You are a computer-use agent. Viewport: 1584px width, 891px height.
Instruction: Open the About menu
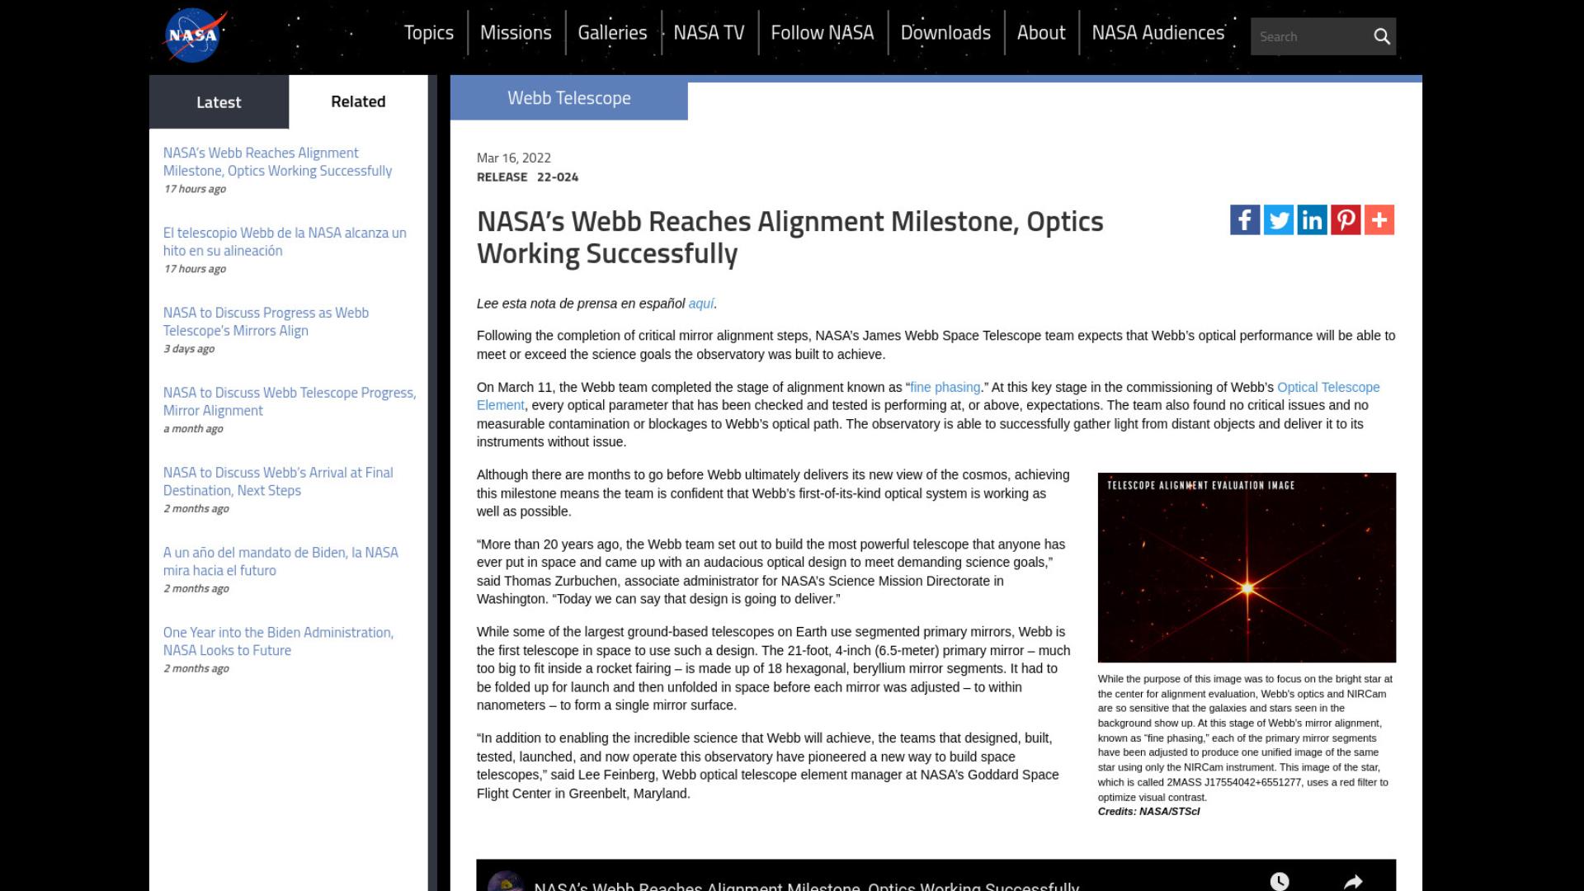pyautogui.click(x=1041, y=33)
